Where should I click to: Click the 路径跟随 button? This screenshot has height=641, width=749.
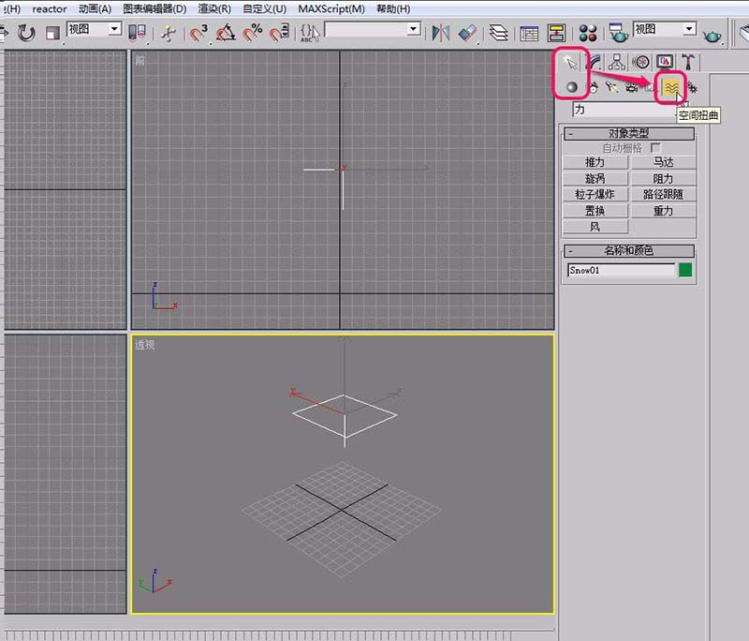[663, 194]
